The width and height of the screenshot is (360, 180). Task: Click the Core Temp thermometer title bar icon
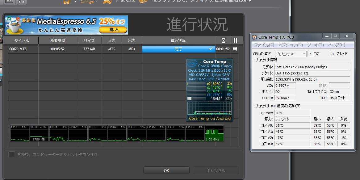coord(254,37)
